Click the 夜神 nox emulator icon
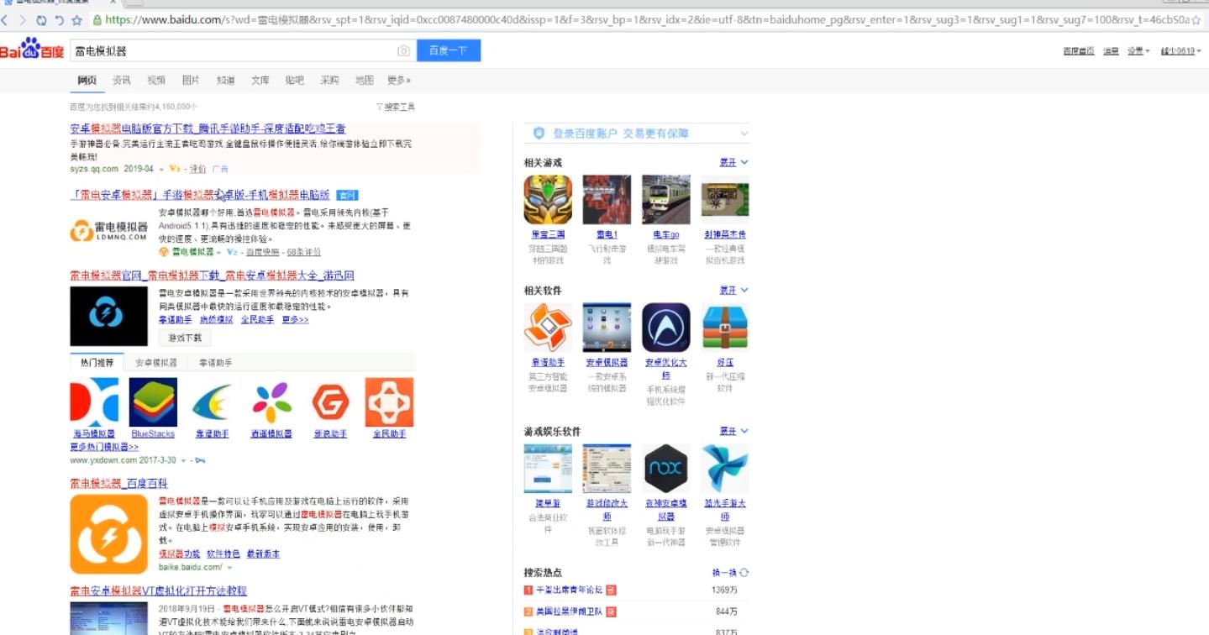The width and height of the screenshot is (1209, 635). (666, 469)
